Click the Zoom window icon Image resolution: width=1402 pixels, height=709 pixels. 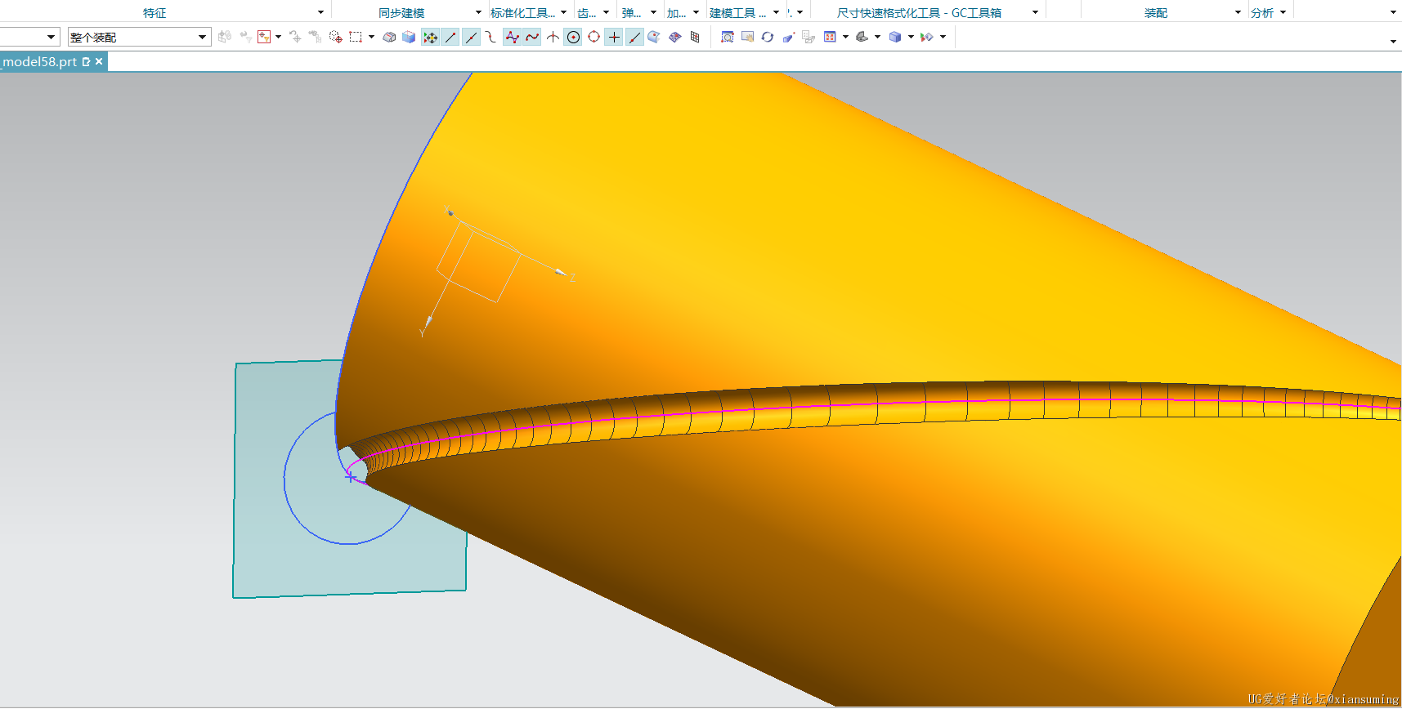[727, 37]
